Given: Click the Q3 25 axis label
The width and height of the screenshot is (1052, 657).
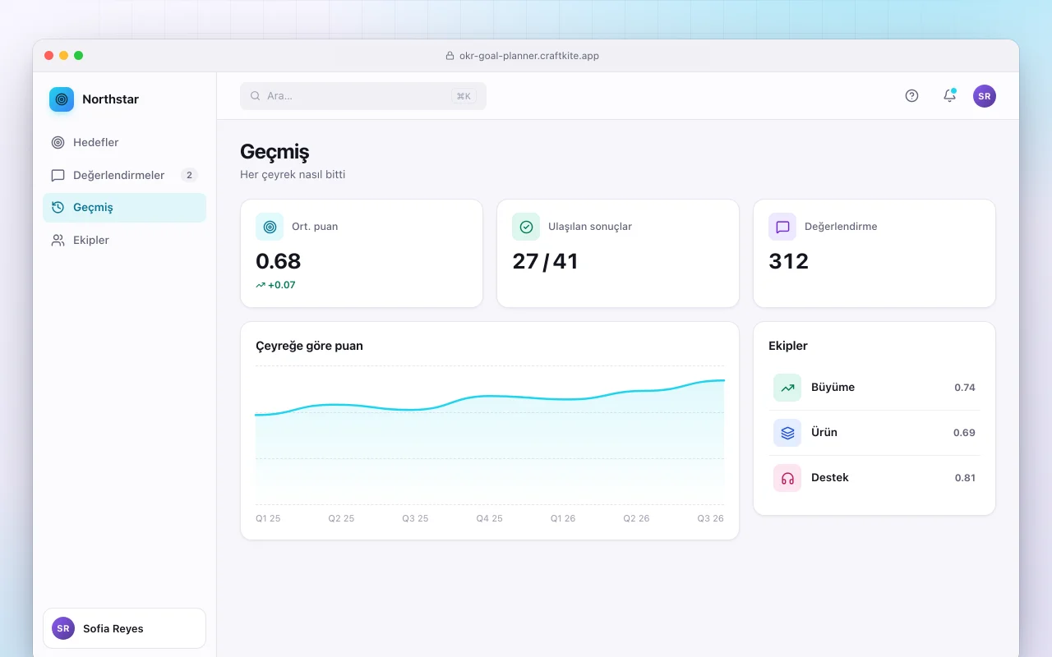Looking at the screenshot, I should tap(415, 518).
